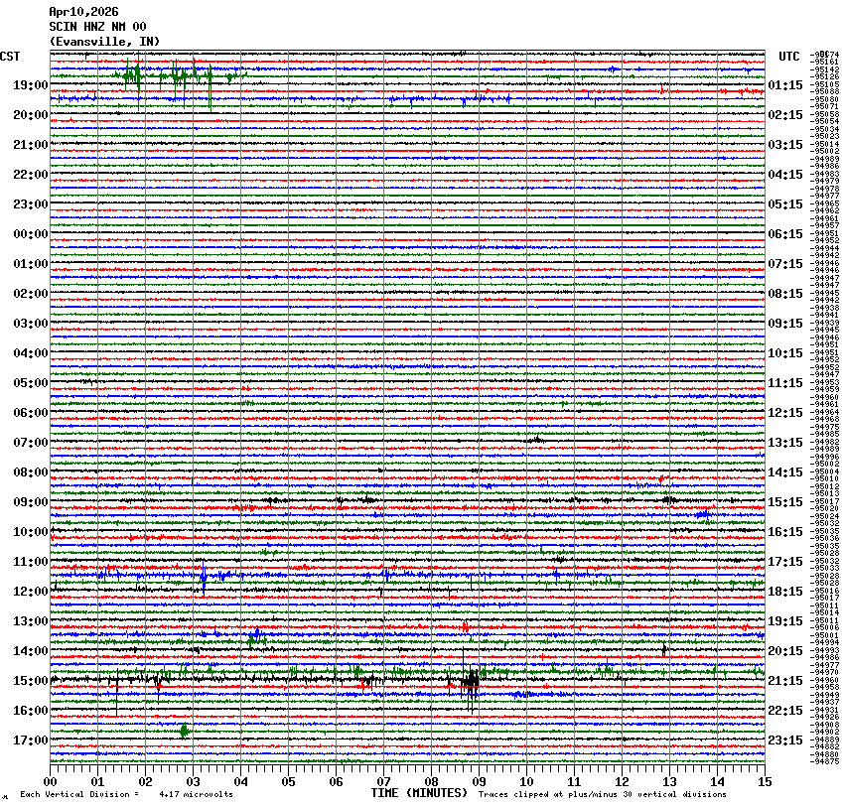Click the 15 minute tick on x-axis
The width and height of the screenshot is (844, 808).
click(x=764, y=782)
